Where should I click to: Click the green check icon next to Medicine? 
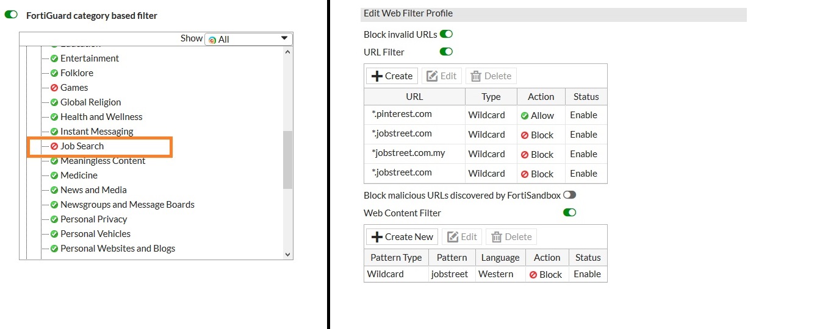point(54,175)
